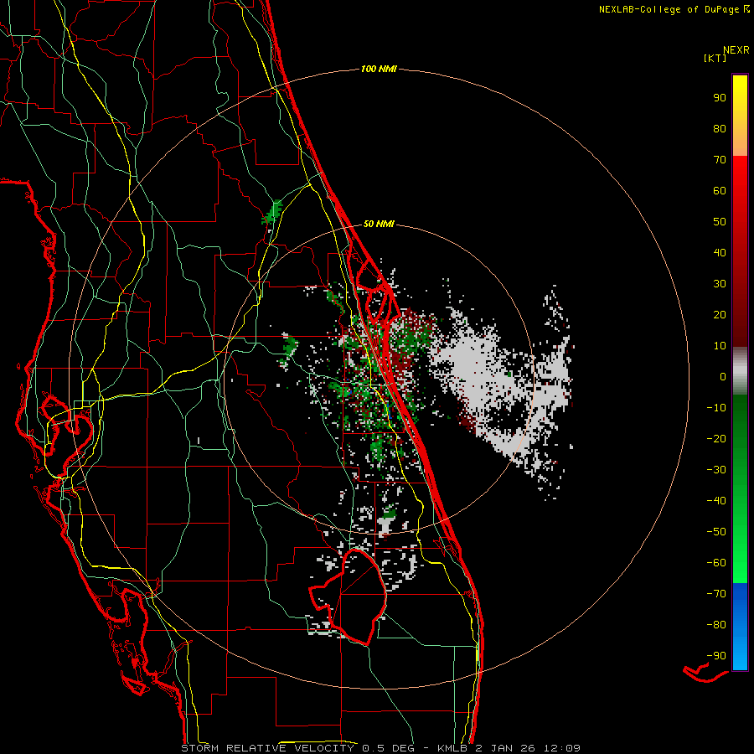Select the positive 50 scale value

point(720,222)
